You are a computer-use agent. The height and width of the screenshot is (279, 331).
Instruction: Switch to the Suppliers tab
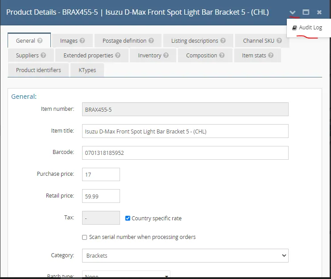(x=31, y=55)
